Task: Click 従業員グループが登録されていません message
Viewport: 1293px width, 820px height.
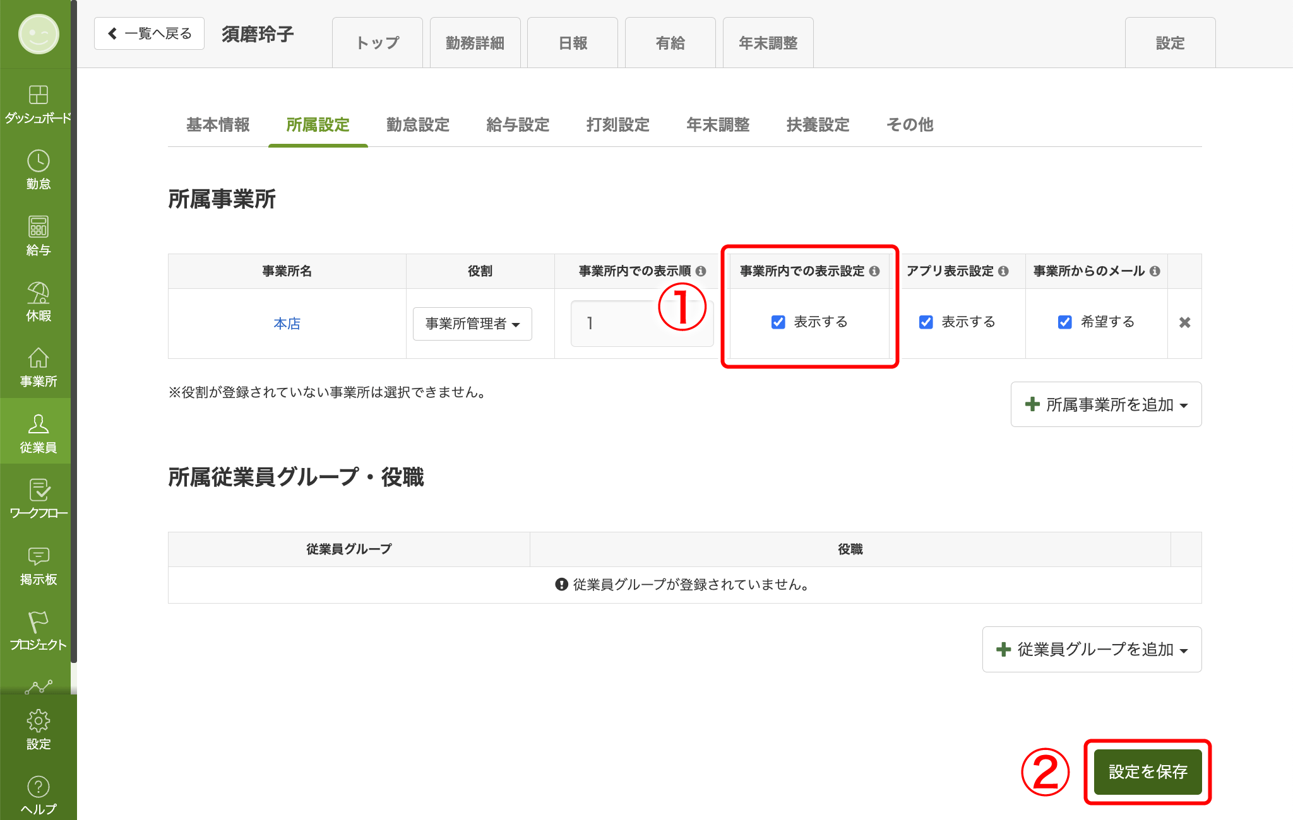Action: (x=683, y=585)
